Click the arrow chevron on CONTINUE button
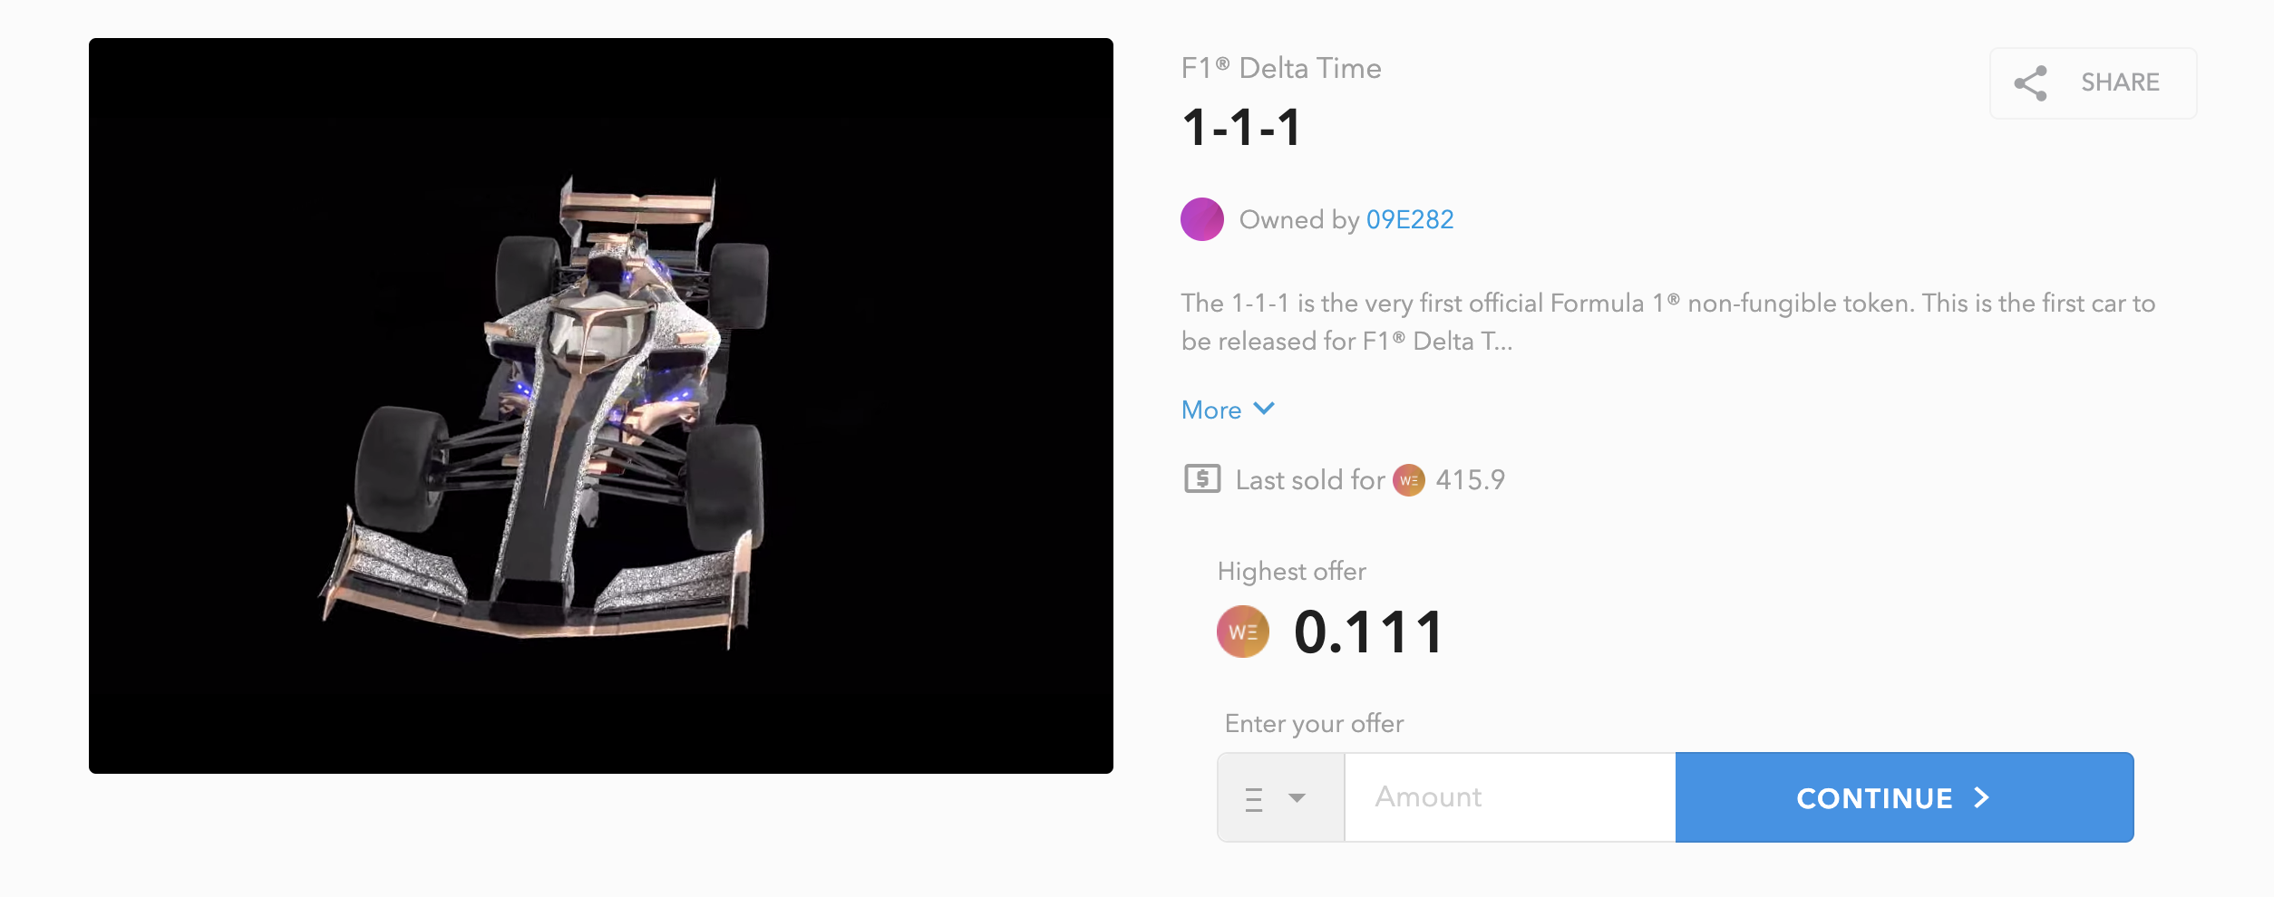Viewport: 2274px width, 897px height. click(1982, 797)
